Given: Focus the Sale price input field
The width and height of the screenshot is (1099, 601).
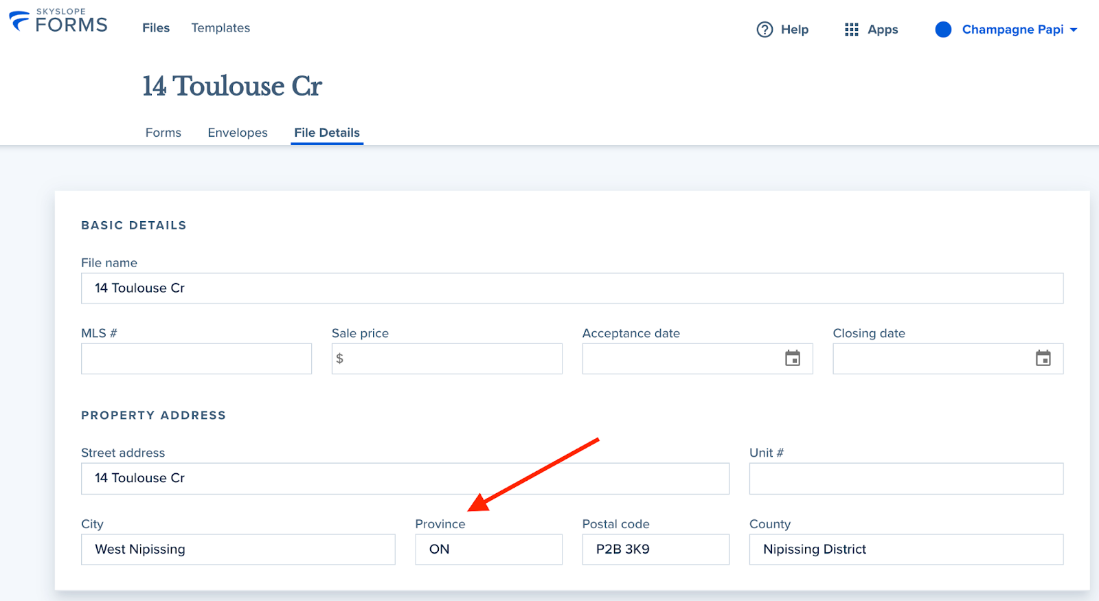Looking at the screenshot, I should (x=447, y=359).
